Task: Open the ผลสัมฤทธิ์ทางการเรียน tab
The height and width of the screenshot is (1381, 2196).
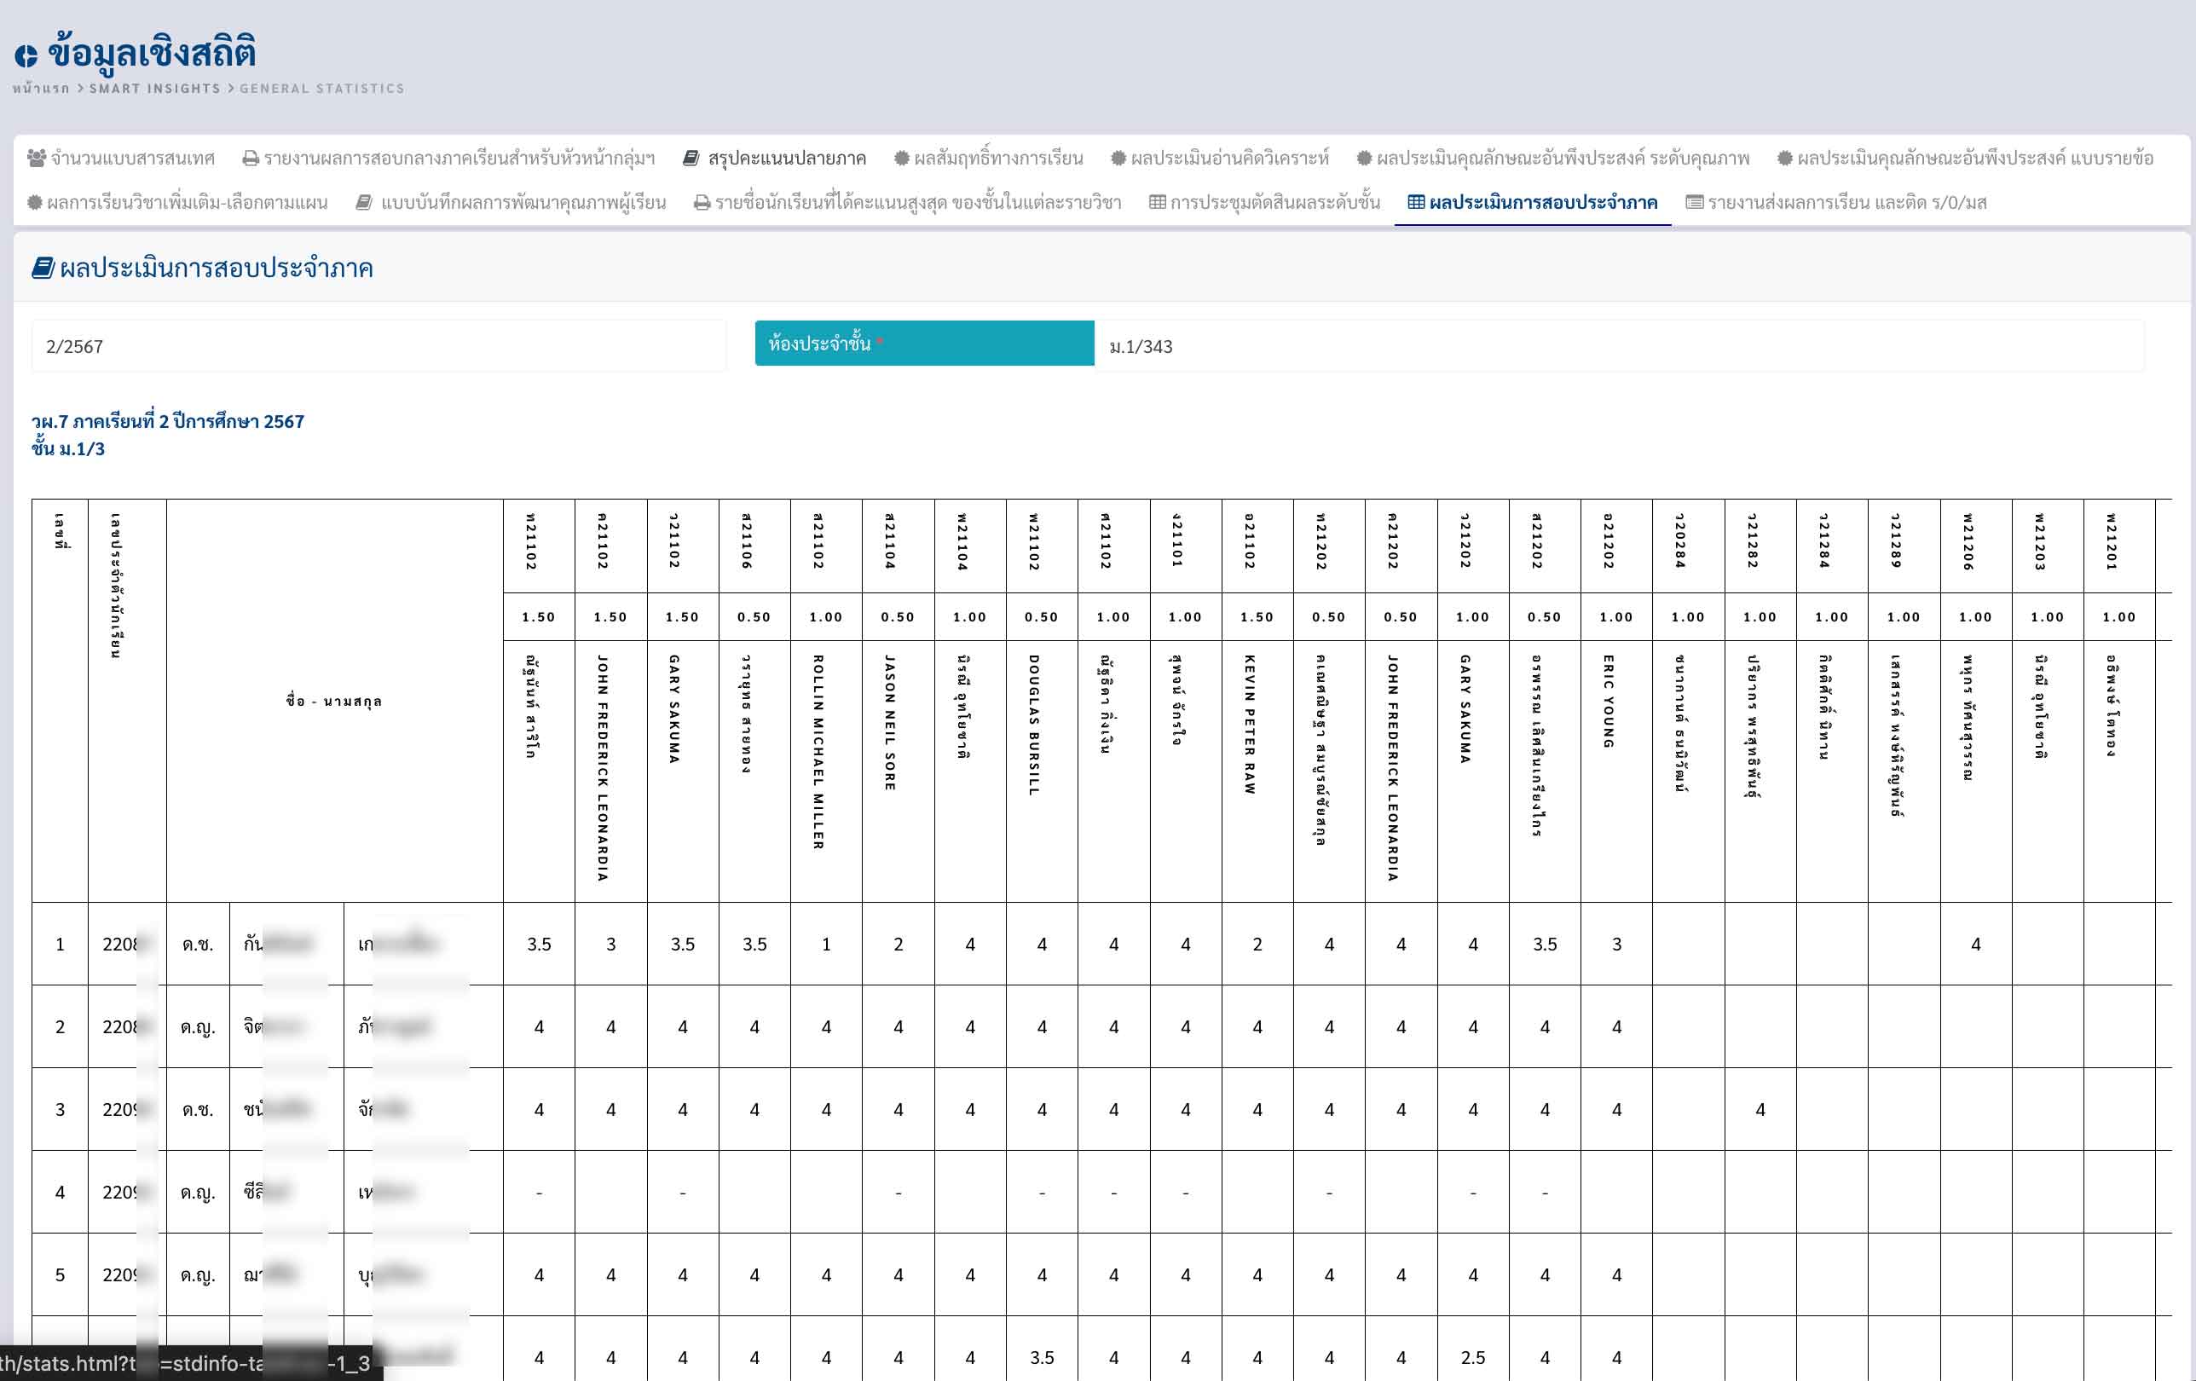Action: 989,158
